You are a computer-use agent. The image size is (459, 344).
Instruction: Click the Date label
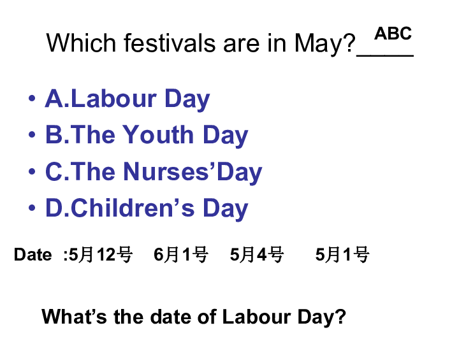coord(33,254)
